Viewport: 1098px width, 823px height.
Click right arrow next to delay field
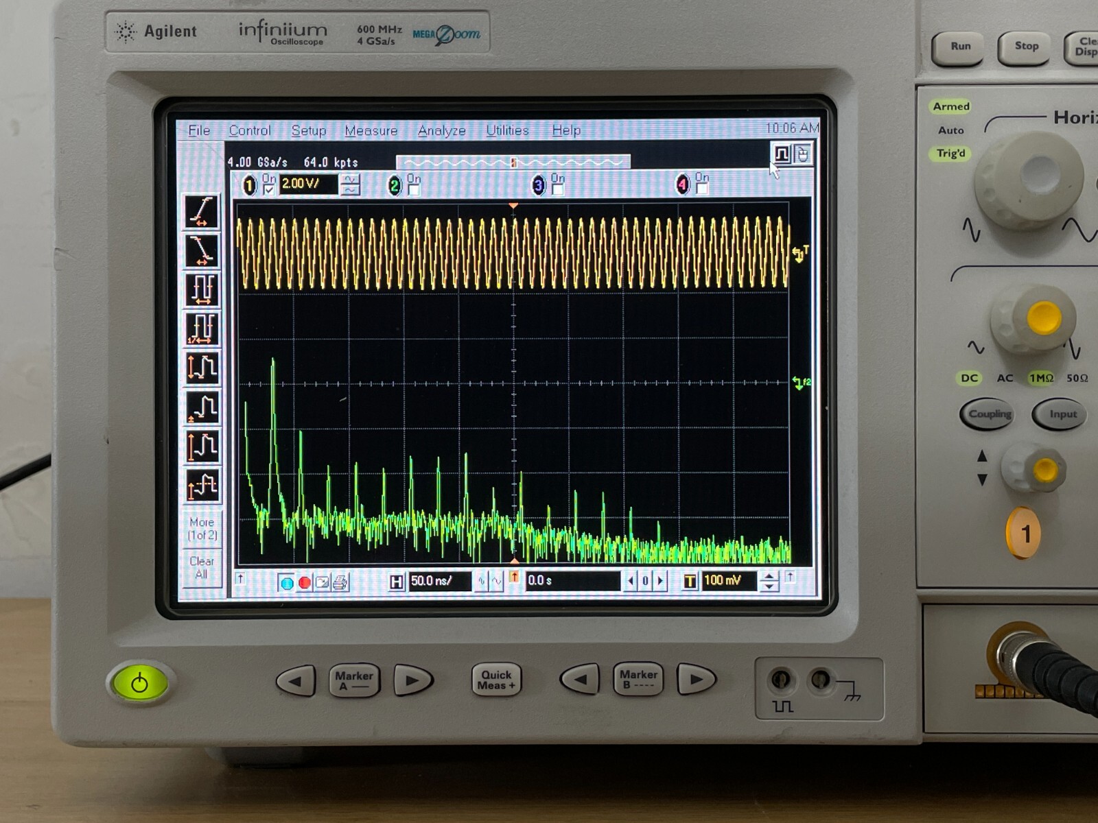click(x=661, y=582)
